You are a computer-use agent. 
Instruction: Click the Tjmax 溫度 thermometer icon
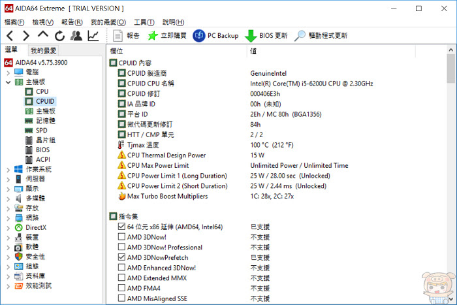[x=121, y=144]
